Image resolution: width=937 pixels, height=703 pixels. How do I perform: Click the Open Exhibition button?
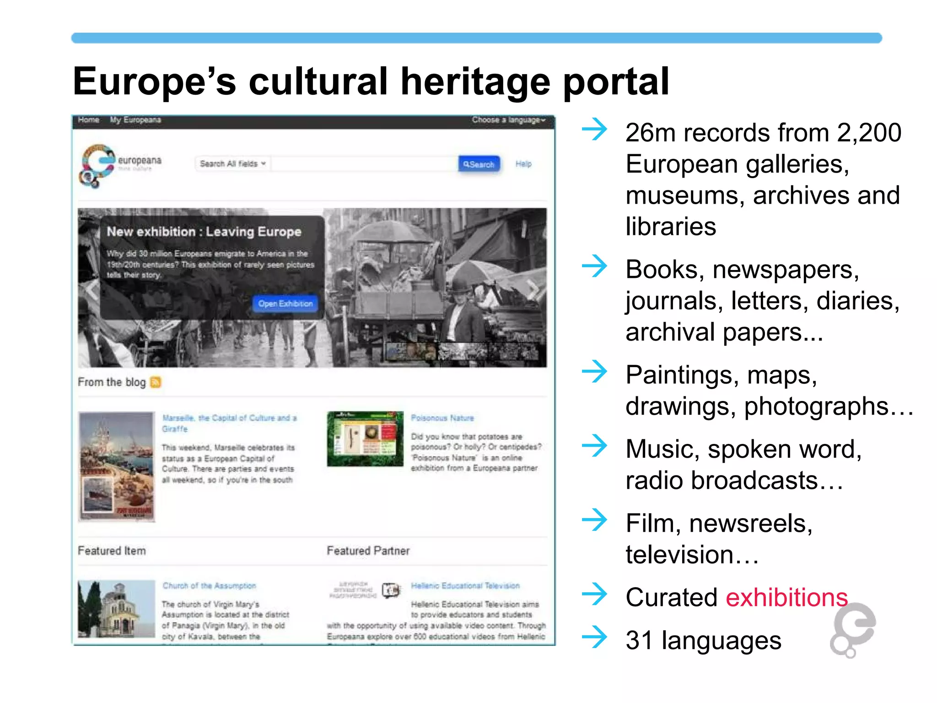[x=285, y=303]
